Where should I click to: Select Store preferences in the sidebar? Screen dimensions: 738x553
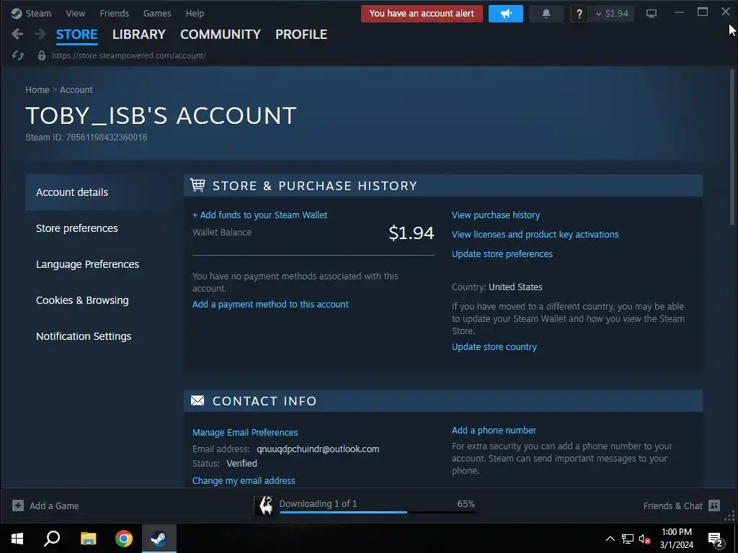pos(97,228)
